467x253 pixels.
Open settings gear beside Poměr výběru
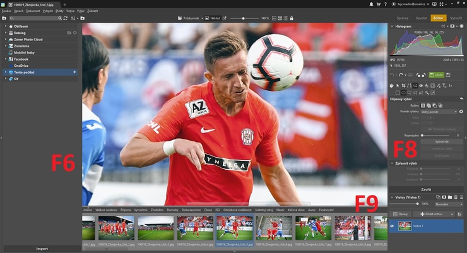tap(461, 111)
